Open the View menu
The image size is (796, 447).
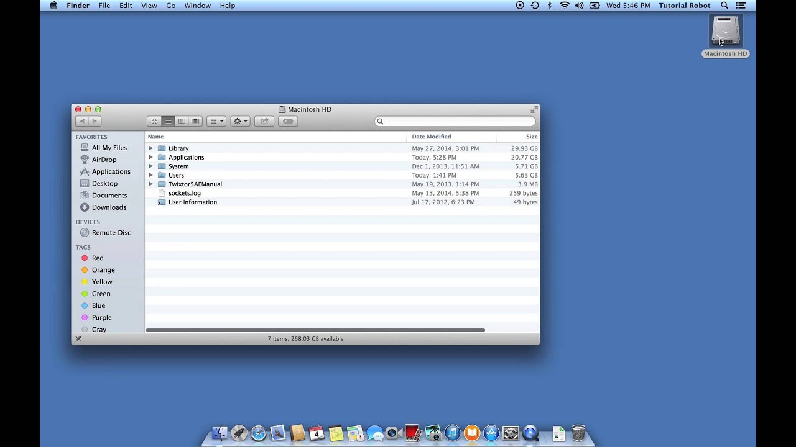tap(149, 6)
